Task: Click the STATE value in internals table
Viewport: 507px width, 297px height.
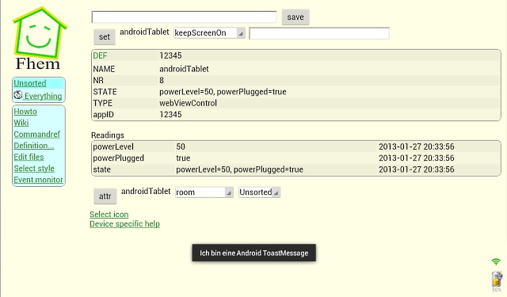Action: (x=223, y=92)
